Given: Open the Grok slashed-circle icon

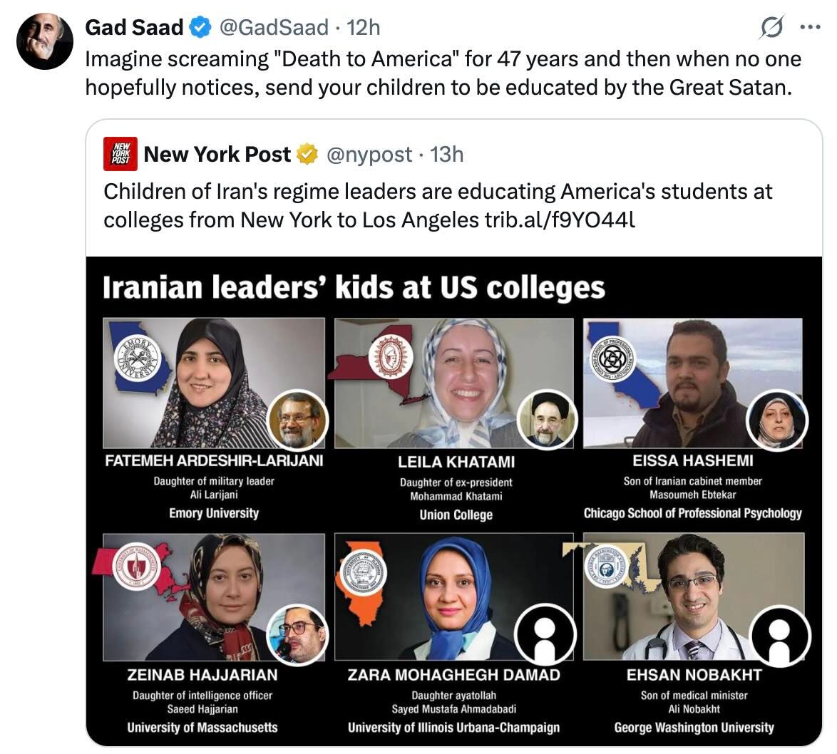Looking at the screenshot, I should click(x=771, y=27).
